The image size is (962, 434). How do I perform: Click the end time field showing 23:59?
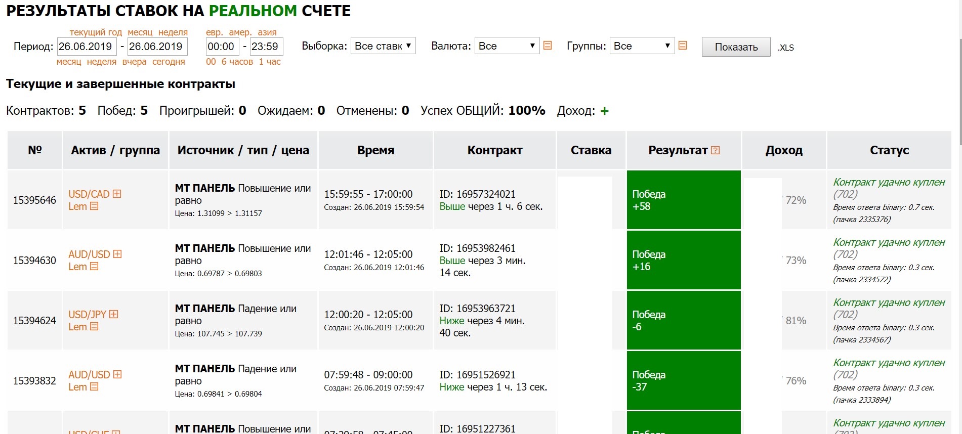click(x=267, y=47)
